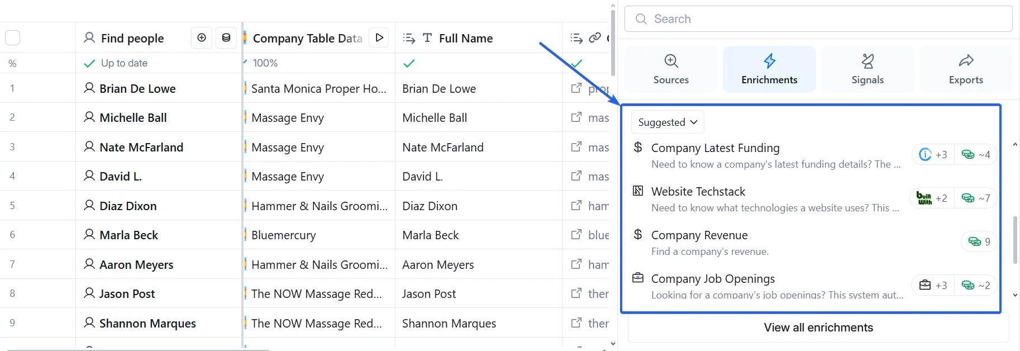
Task: Open external link icon in Nate McFarland row
Action: point(576,147)
